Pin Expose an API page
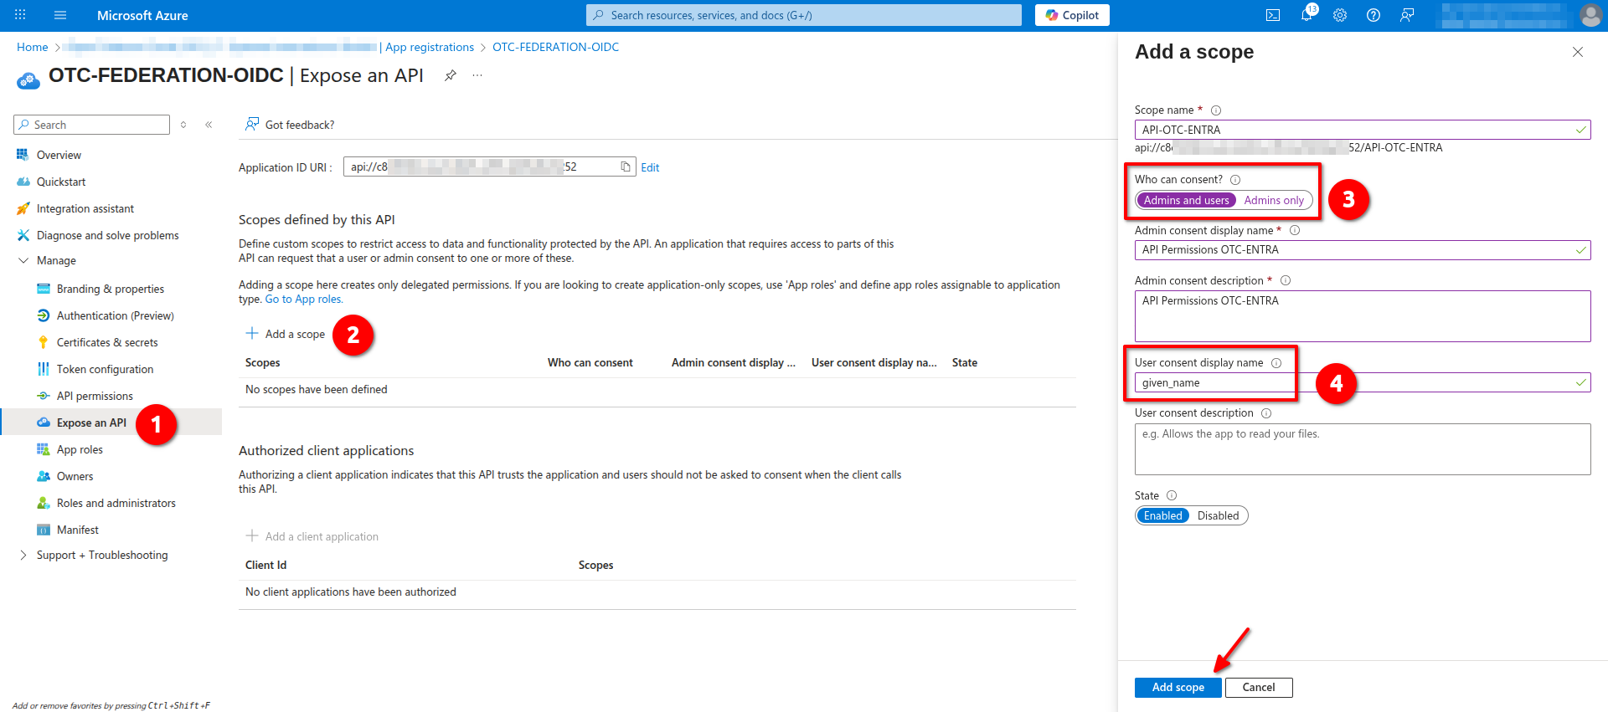The width and height of the screenshot is (1608, 712). click(451, 75)
